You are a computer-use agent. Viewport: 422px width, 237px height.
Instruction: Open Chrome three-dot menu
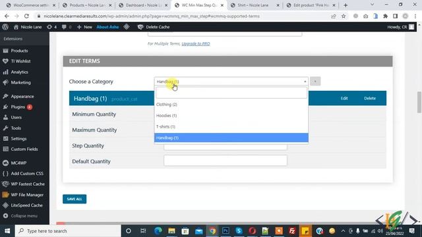(415, 16)
